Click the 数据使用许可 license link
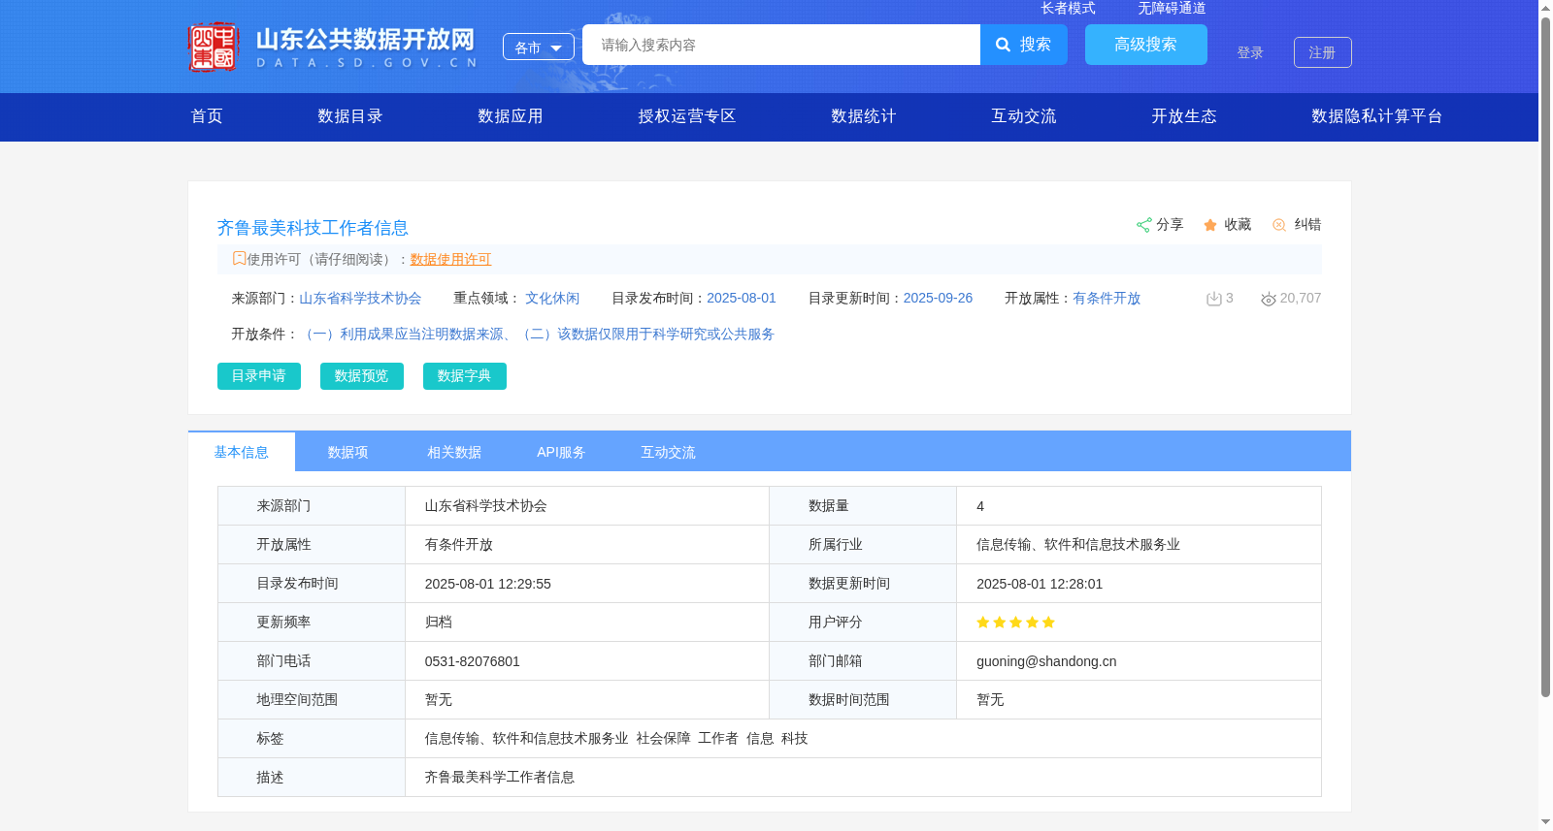This screenshot has width=1553, height=831. point(450,259)
